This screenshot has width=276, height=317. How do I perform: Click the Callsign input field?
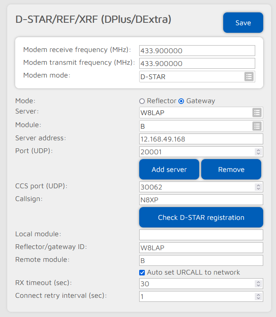(x=201, y=200)
